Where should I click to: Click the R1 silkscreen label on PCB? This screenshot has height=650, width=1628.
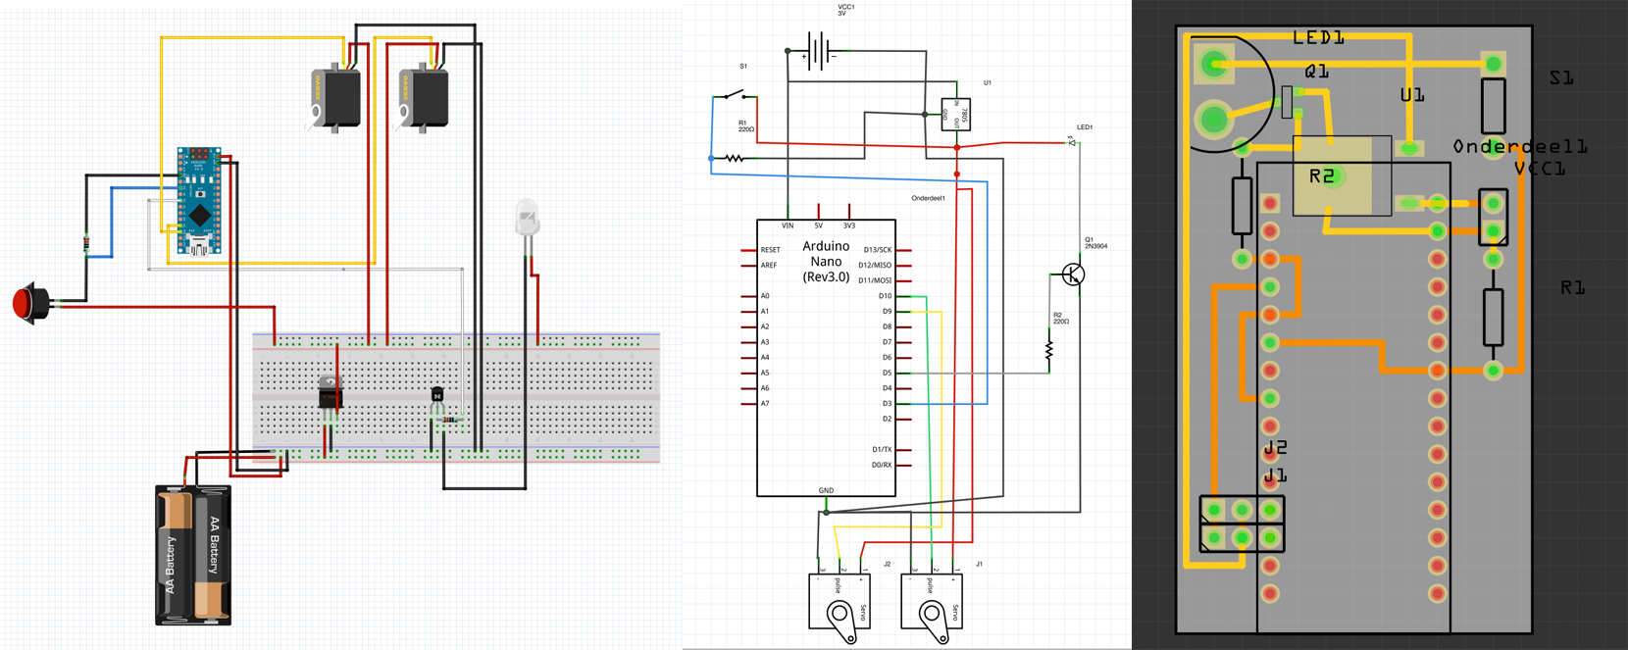coord(1573,287)
